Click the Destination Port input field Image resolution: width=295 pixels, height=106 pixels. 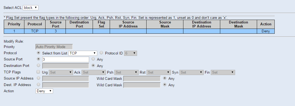pos(66,66)
